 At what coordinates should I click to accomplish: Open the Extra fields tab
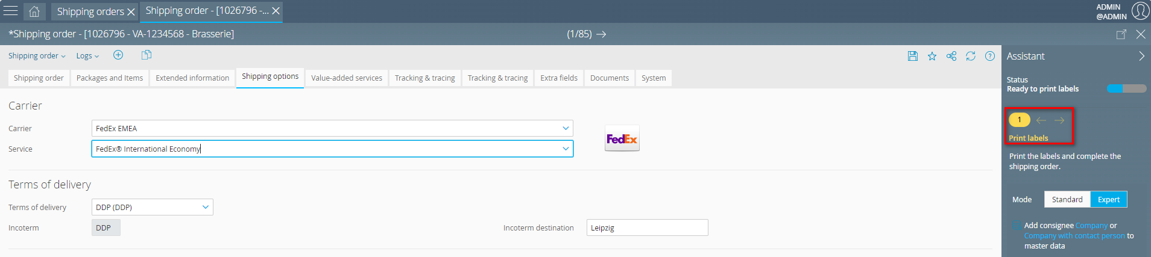[x=559, y=78]
